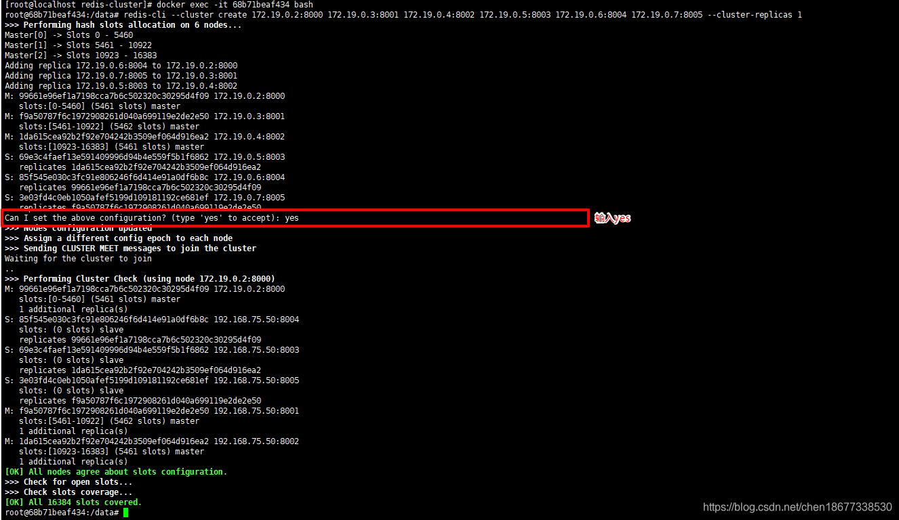The height and width of the screenshot is (520, 899).
Task: Click the '--cluster-replicas 1' option text
Action: coord(755,15)
